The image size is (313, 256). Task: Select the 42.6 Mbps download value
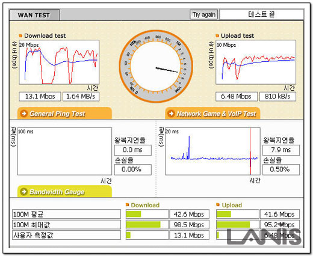tap(190, 214)
